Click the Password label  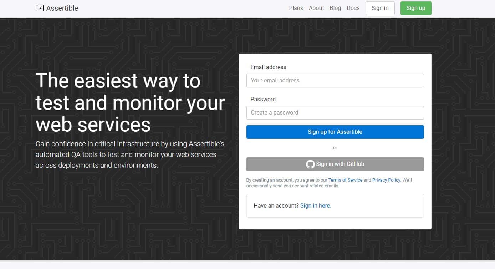(x=263, y=99)
